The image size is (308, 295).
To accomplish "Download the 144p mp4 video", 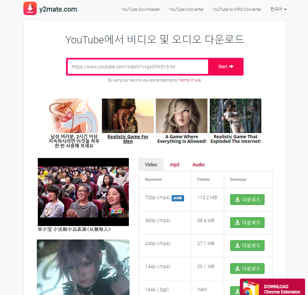I will click(247, 268).
